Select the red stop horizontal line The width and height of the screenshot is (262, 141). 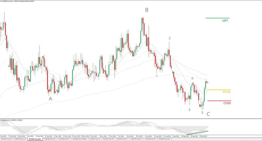click(x=219, y=101)
